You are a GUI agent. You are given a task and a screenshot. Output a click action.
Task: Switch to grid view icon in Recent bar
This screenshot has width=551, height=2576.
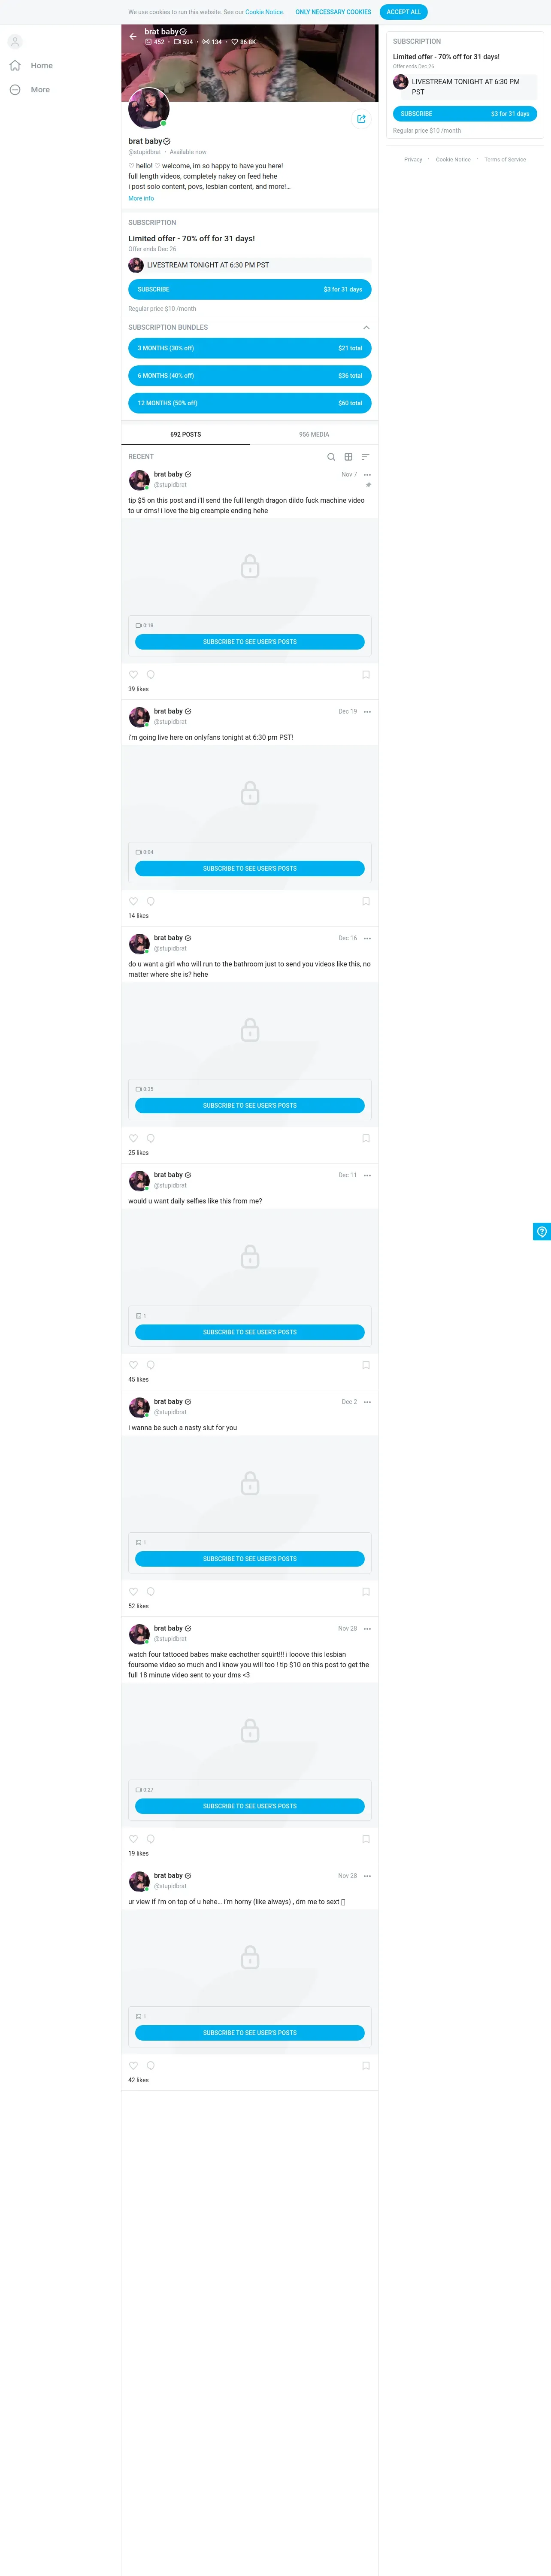(348, 457)
